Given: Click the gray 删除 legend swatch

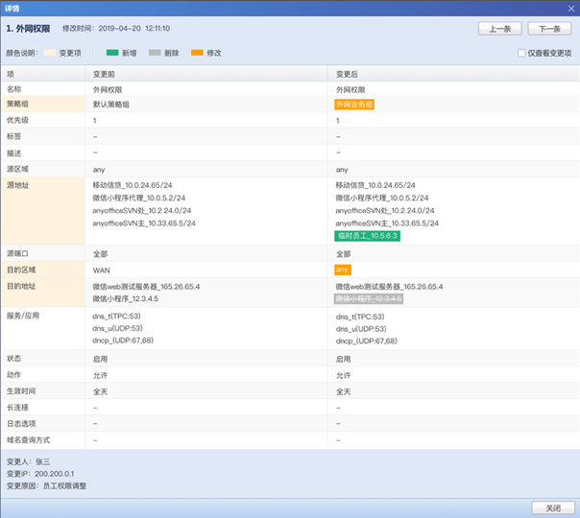Looking at the screenshot, I should coord(157,54).
